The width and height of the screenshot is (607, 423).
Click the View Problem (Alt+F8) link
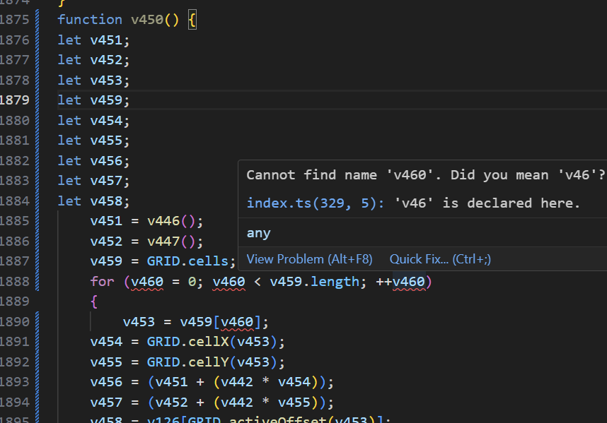[309, 259]
